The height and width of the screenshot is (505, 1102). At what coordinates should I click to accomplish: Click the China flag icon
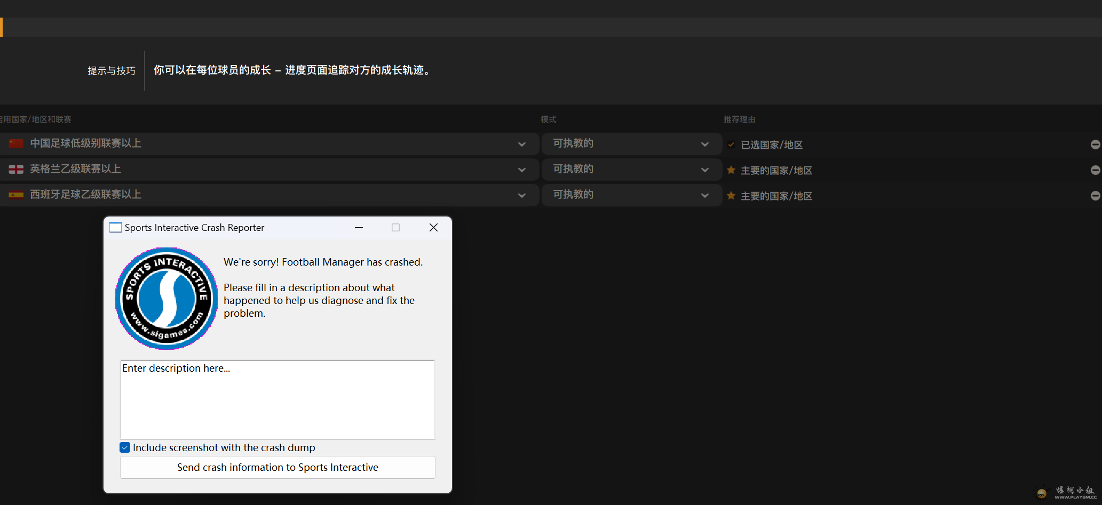(x=16, y=143)
